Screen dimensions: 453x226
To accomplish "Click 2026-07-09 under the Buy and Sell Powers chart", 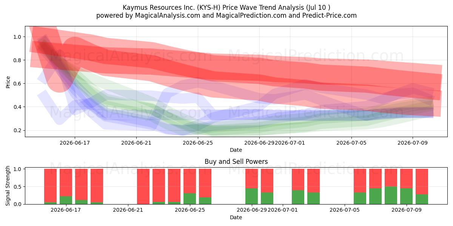I will pyautogui.click(x=407, y=210).
